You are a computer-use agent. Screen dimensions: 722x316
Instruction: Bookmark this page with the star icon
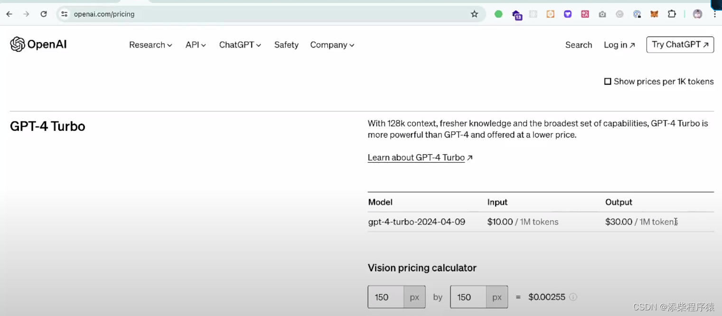pos(474,14)
